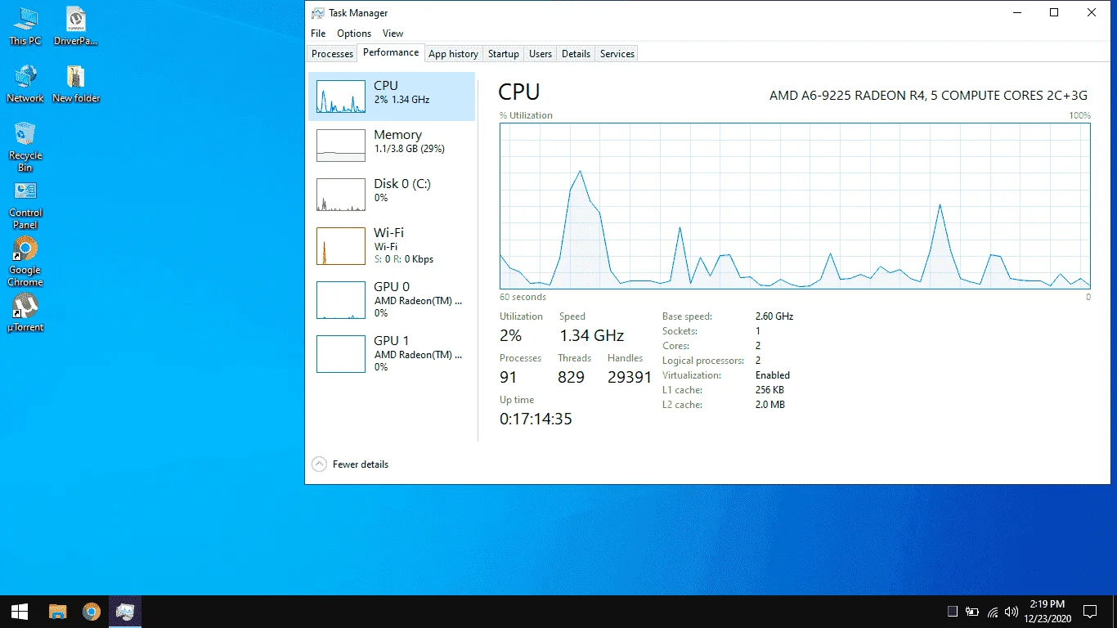1117x628 pixels.
Task: Collapse with the Fewer details arrow
Action: pos(320,464)
